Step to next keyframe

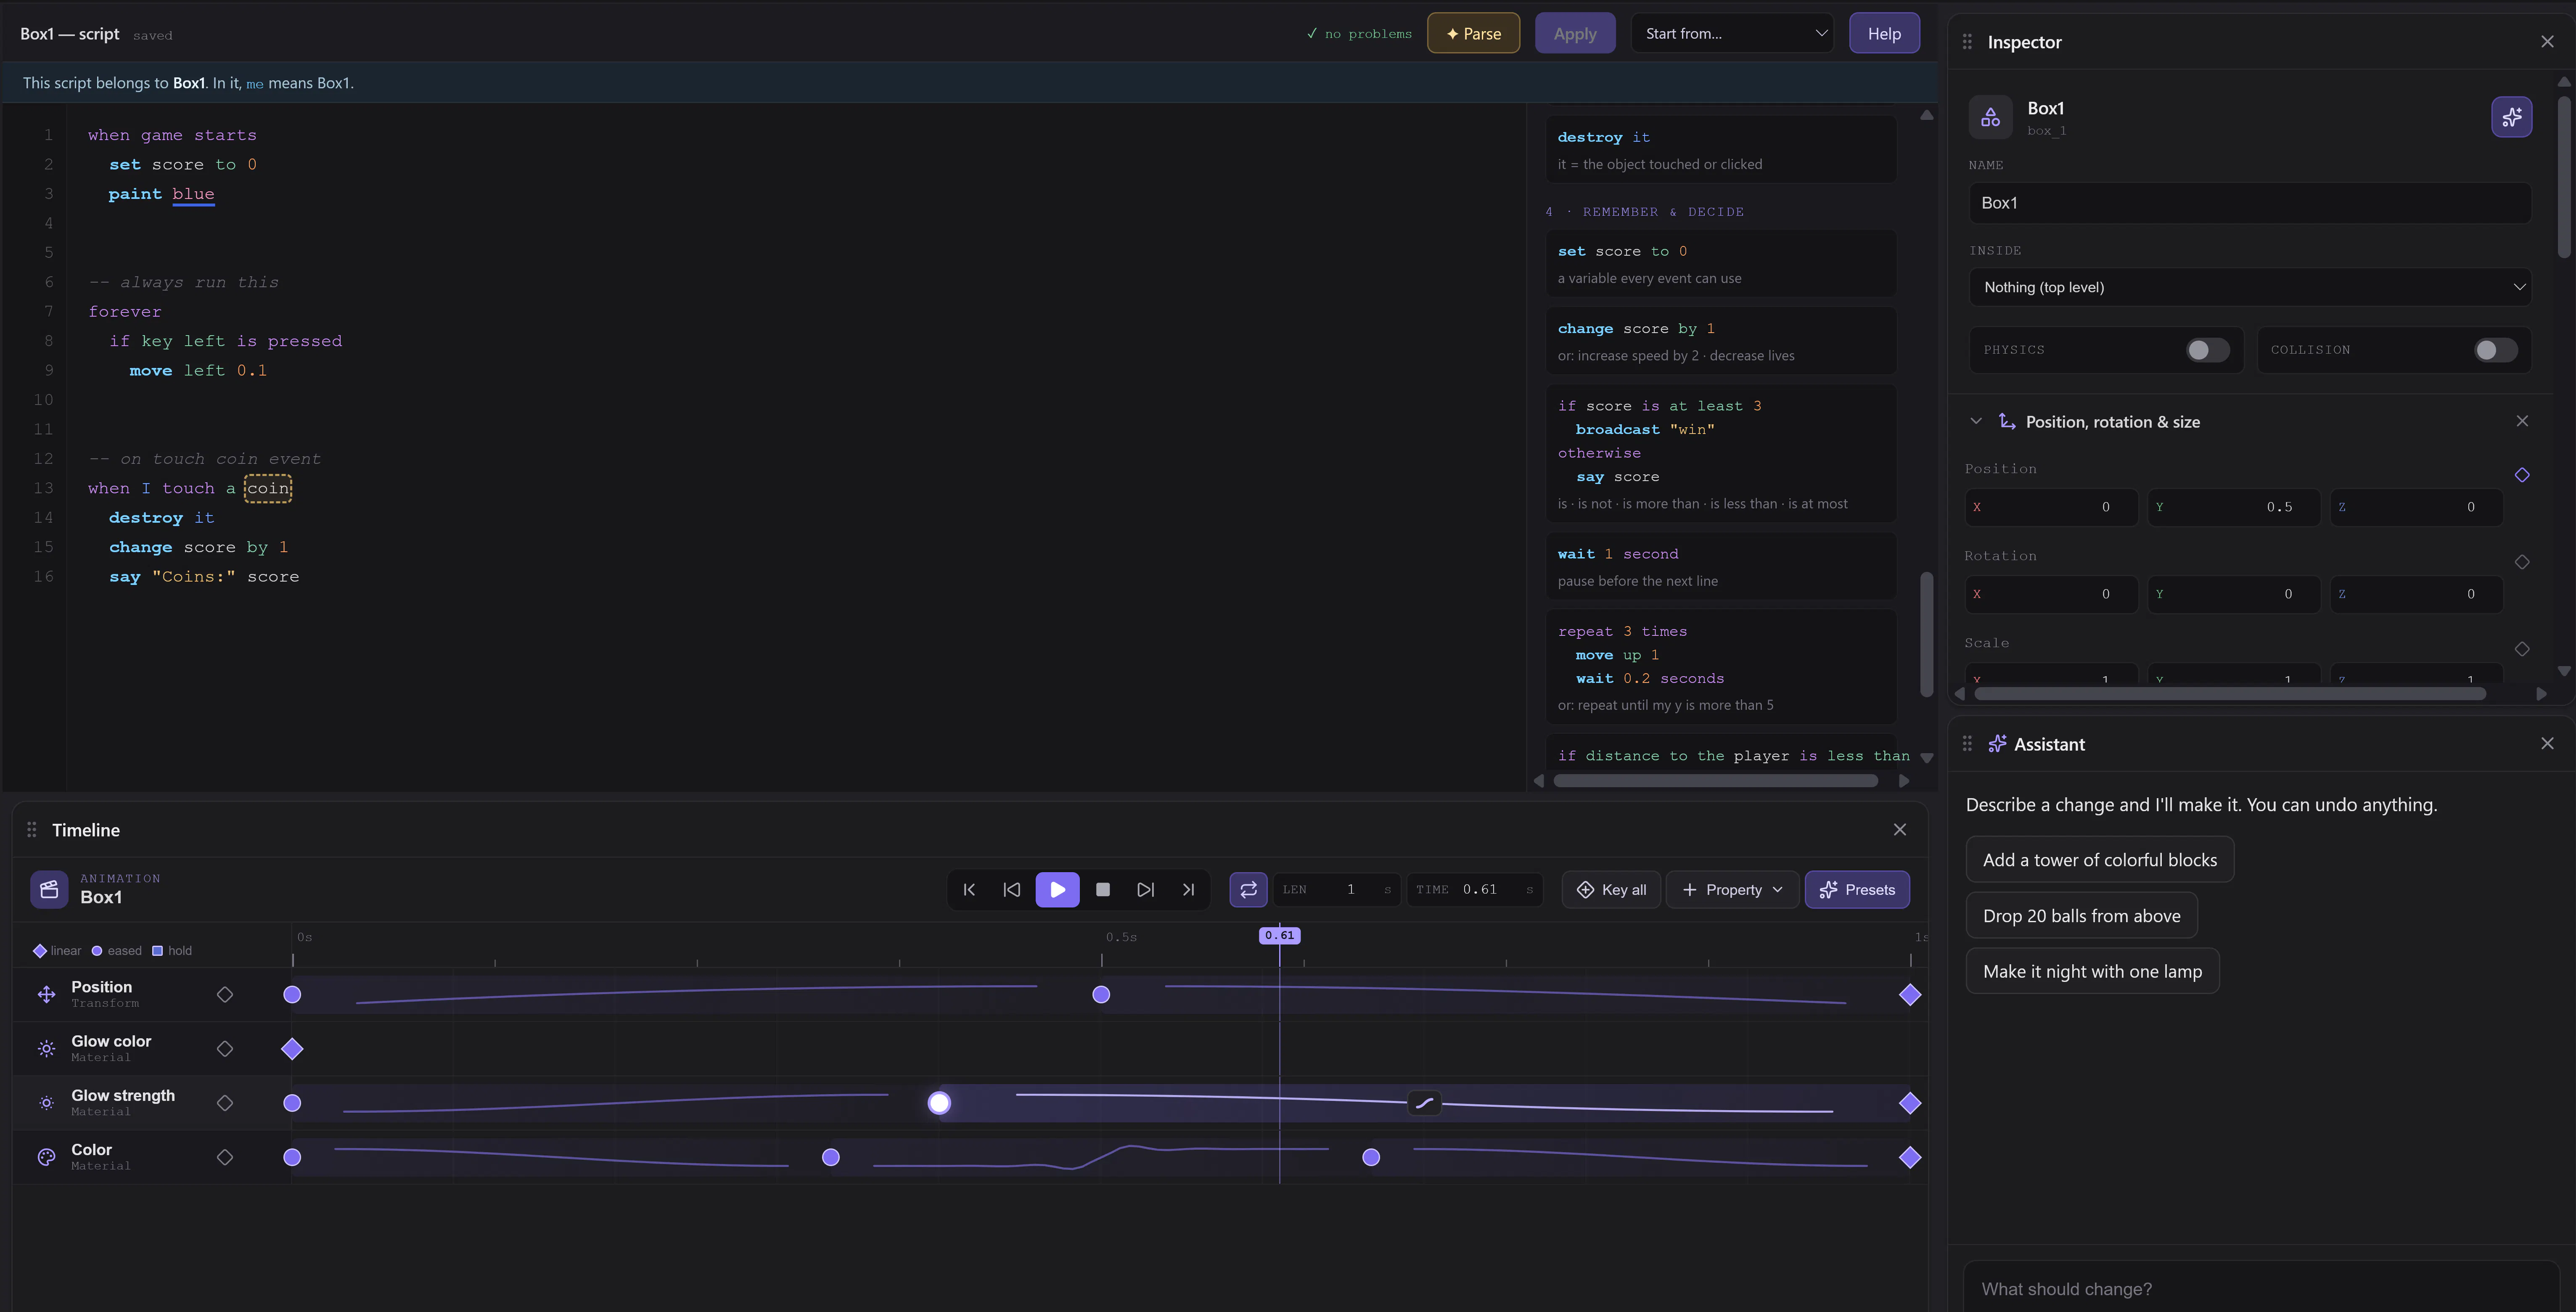tap(1145, 889)
